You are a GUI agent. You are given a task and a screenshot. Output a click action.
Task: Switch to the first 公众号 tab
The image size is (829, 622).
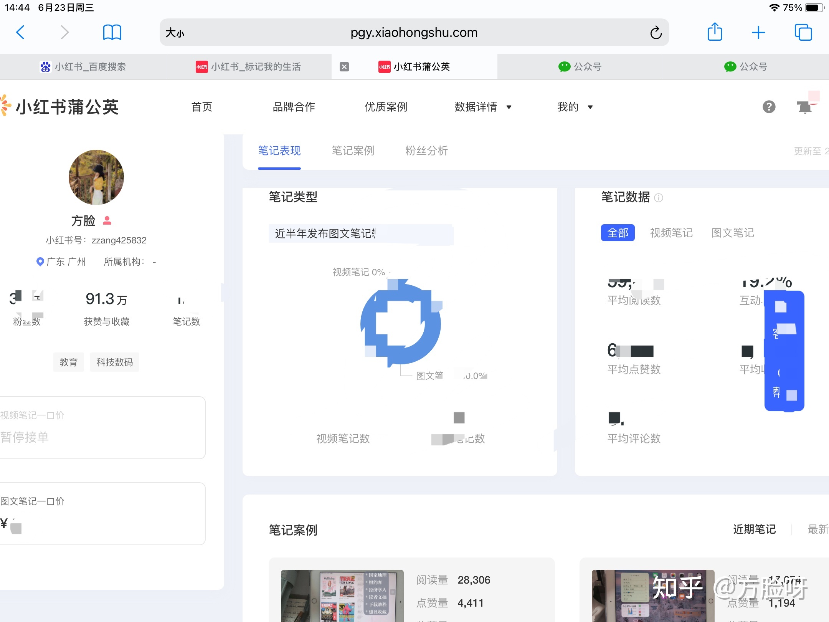pyautogui.click(x=580, y=67)
